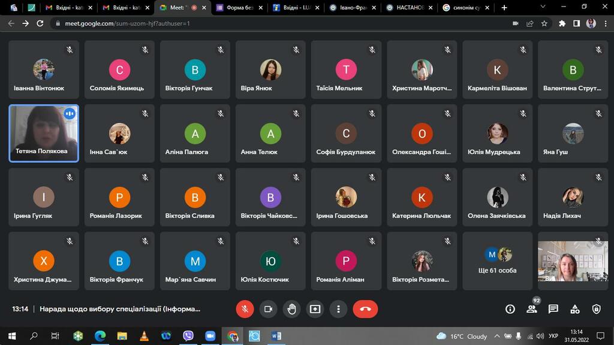Open the Viber app in taskbar
The image size is (614, 345).
tap(188, 335)
